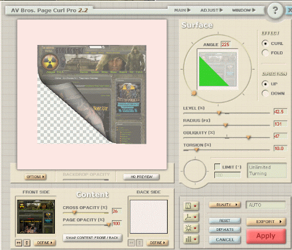Viewport: 292px width, 250px height.
Task: Click the sun lighting icon button
Action: point(191,228)
